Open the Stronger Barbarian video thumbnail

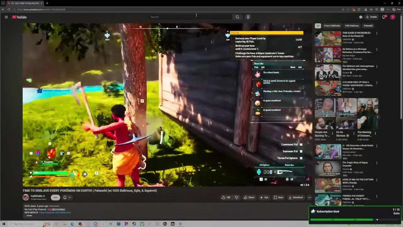[328, 55]
